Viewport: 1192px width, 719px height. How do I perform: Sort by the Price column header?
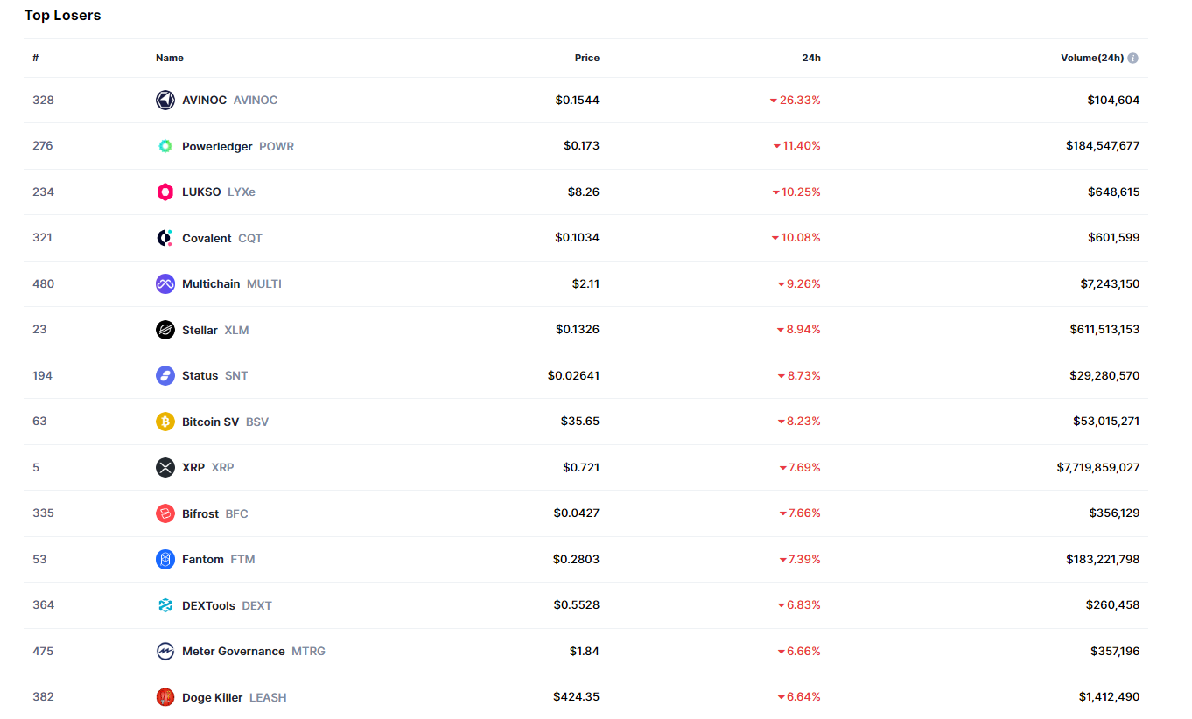[x=586, y=58]
